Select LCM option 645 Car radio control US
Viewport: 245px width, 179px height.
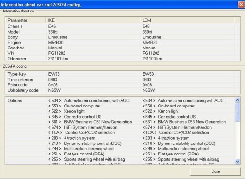(169, 117)
